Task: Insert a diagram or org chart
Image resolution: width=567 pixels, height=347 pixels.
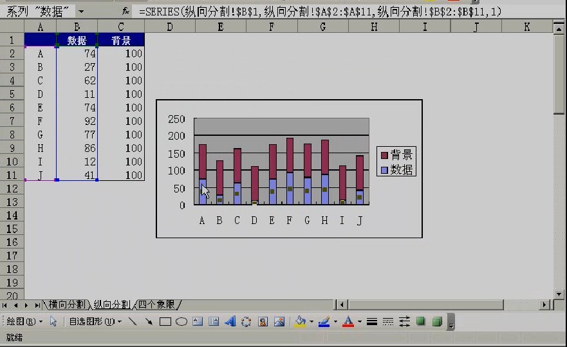Action: [x=246, y=321]
